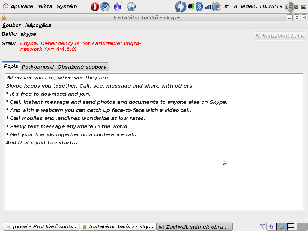This screenshot has height=231, width=308.
Task: Switch to the Zachytit snímek obrazovky taskbar window
Action: 194,227
